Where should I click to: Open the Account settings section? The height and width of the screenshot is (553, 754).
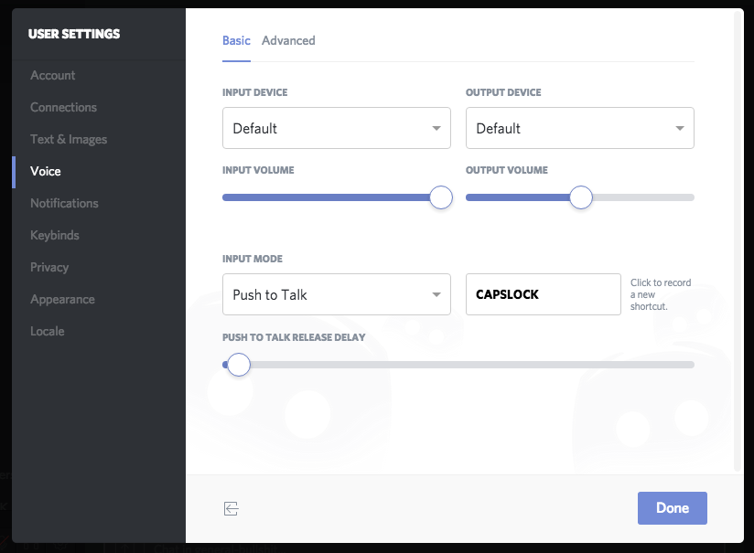point(52,76)
